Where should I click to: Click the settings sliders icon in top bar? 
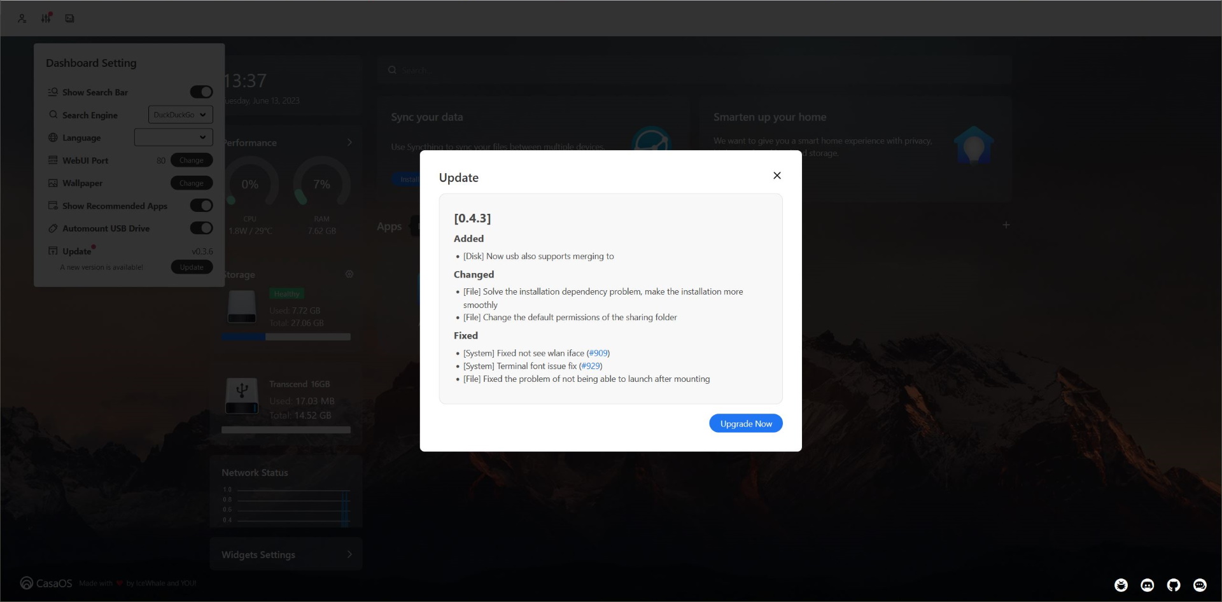46,18
